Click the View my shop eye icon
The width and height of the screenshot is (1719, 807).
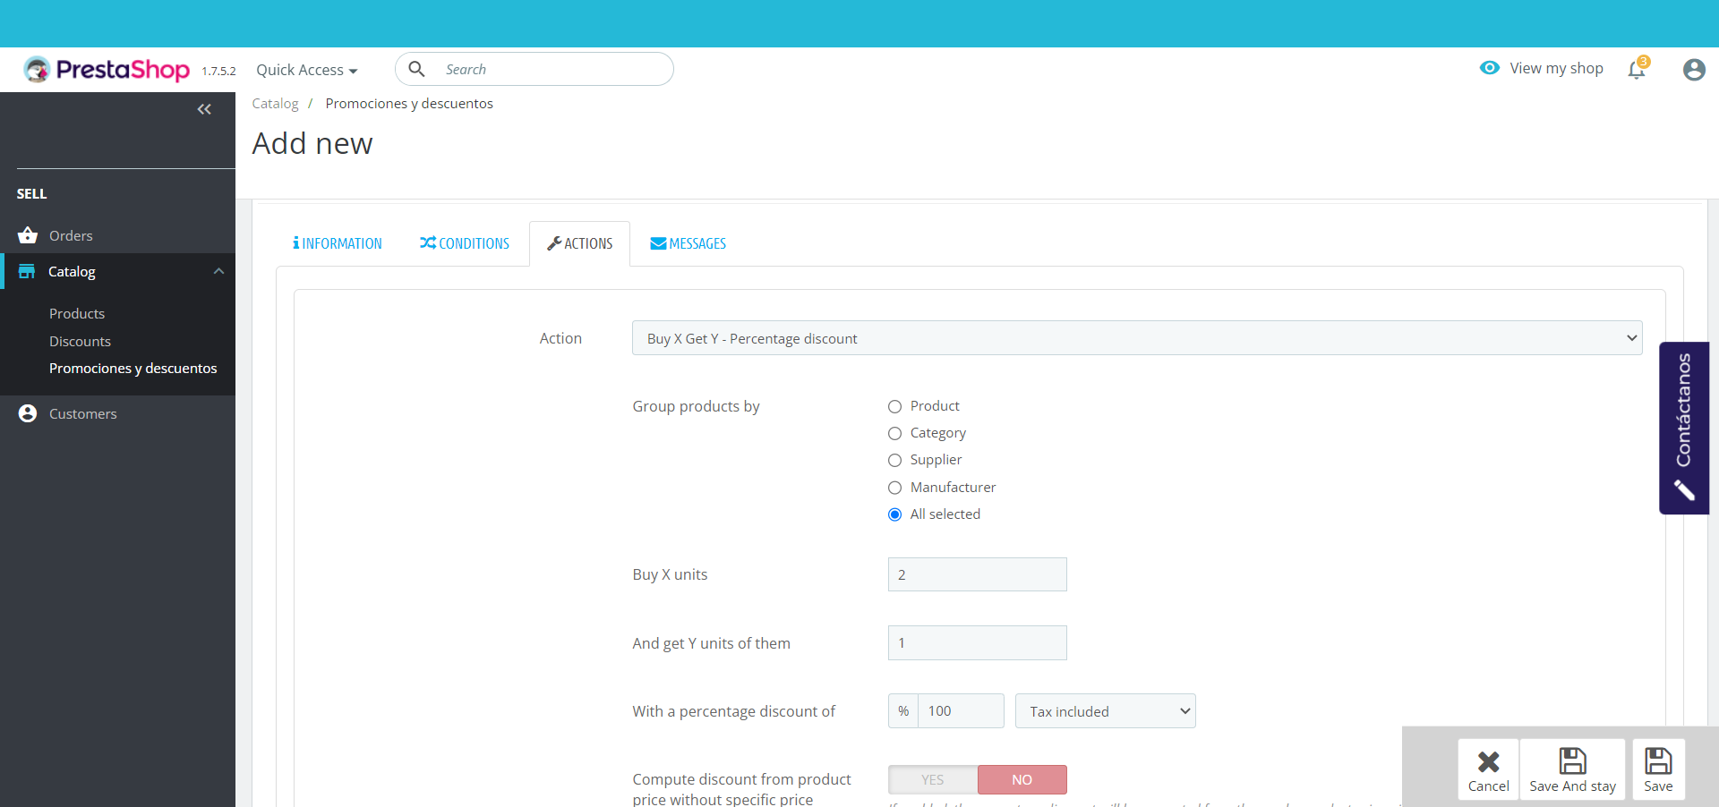[1490, 68]
